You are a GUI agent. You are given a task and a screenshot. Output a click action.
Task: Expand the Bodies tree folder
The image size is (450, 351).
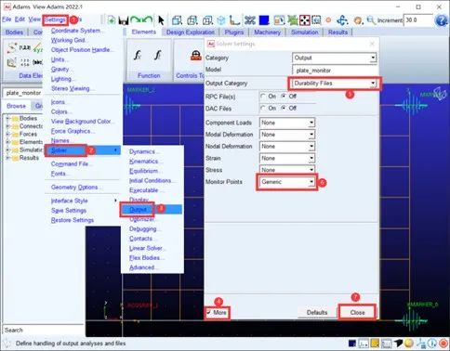click(x=7, y=119)
